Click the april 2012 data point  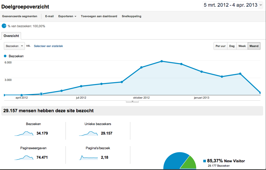[x=22, y=95]
